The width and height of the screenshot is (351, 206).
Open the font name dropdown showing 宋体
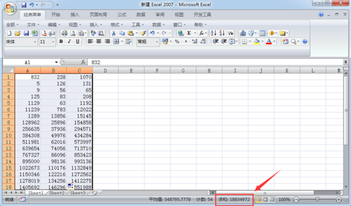click(35, 42)
